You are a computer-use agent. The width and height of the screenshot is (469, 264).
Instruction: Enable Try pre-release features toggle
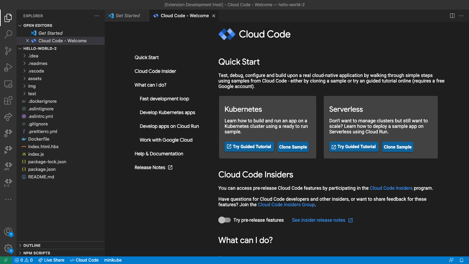pos(225,220)
